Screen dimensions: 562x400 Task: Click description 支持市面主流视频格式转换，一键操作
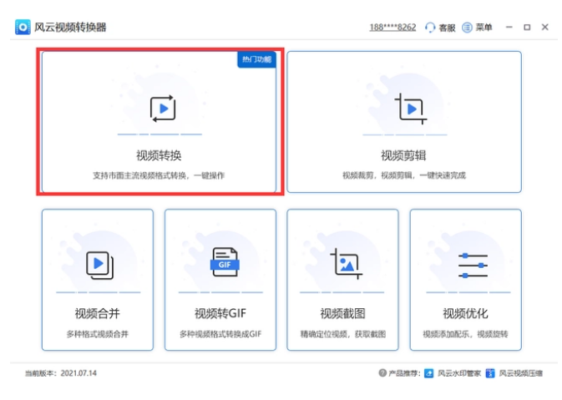159,175
